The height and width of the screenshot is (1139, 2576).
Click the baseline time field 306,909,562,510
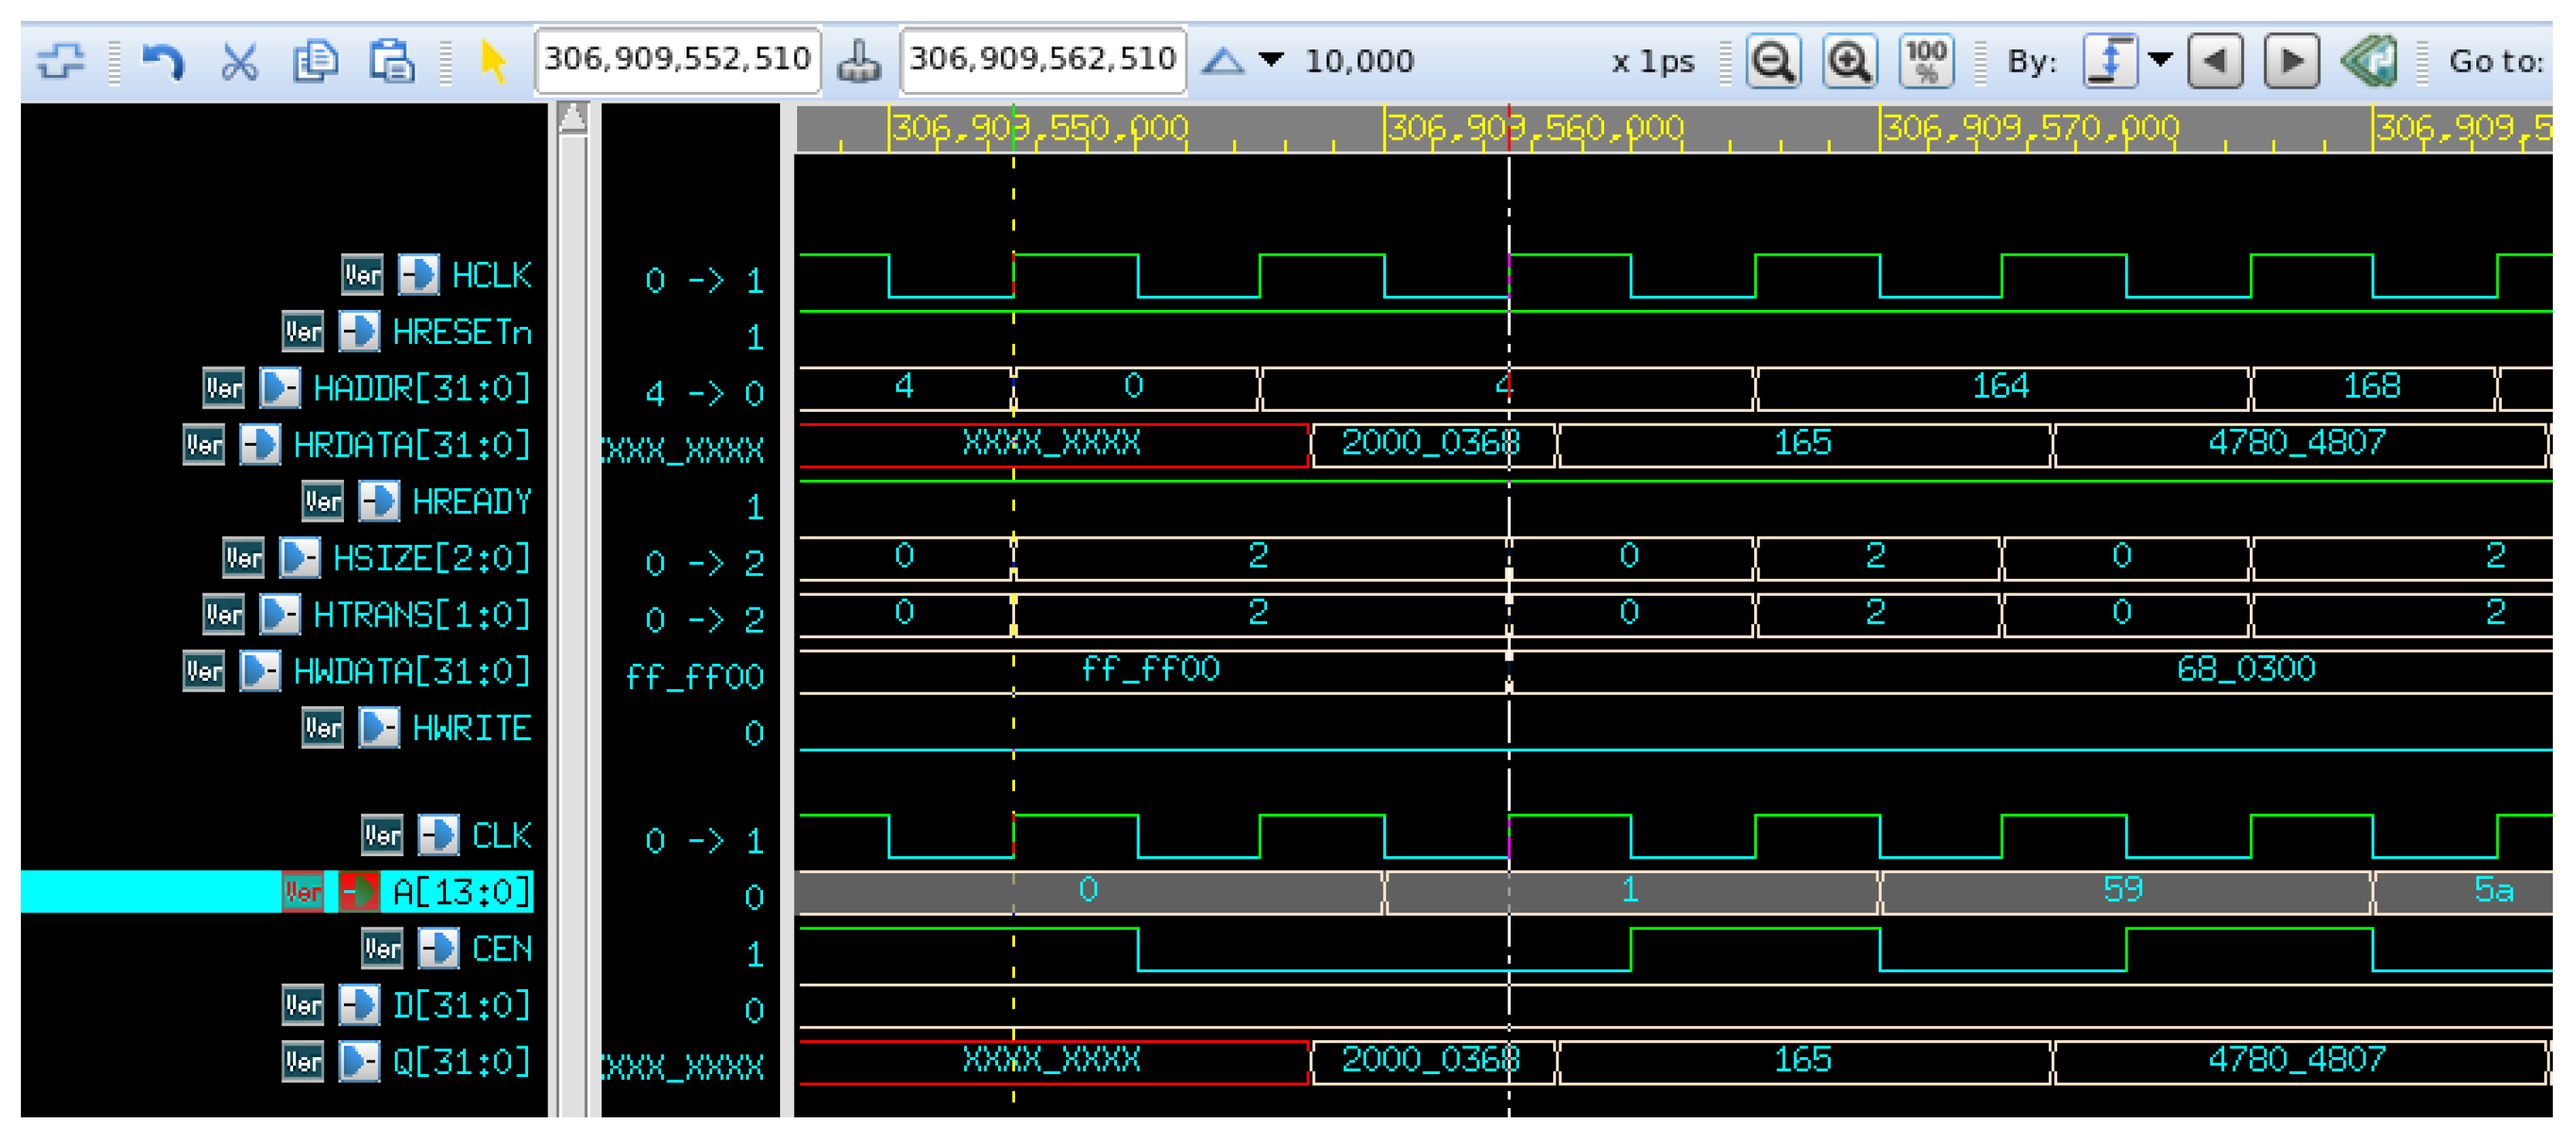pyautogui.click(x=1043, y=60)
